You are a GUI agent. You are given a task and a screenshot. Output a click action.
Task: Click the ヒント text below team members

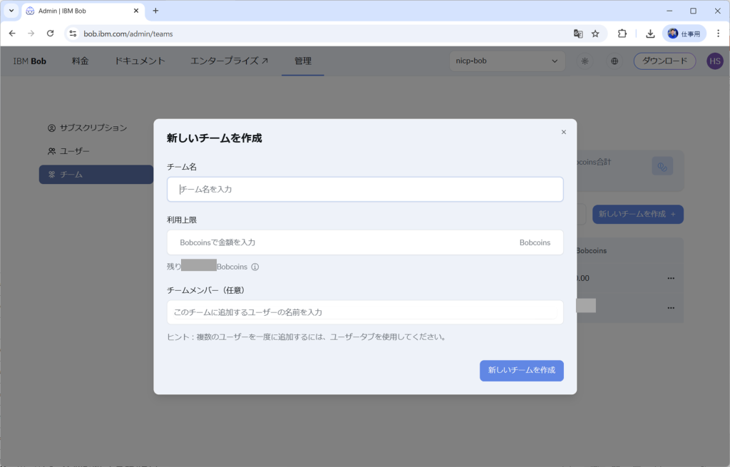307,337
